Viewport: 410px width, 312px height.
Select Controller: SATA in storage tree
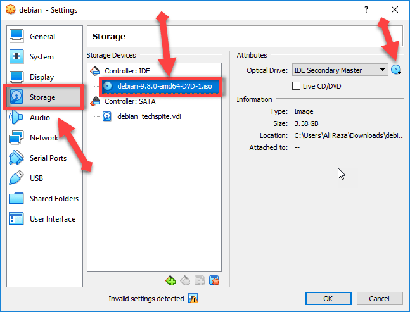129,101
